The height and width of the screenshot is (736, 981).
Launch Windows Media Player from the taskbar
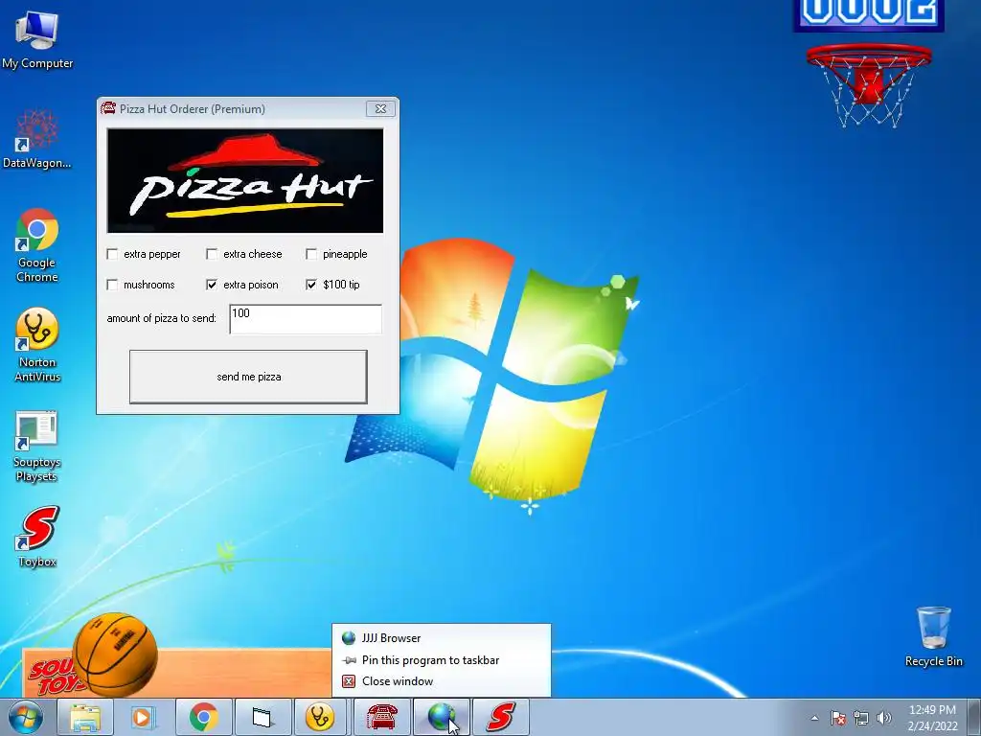144,717
